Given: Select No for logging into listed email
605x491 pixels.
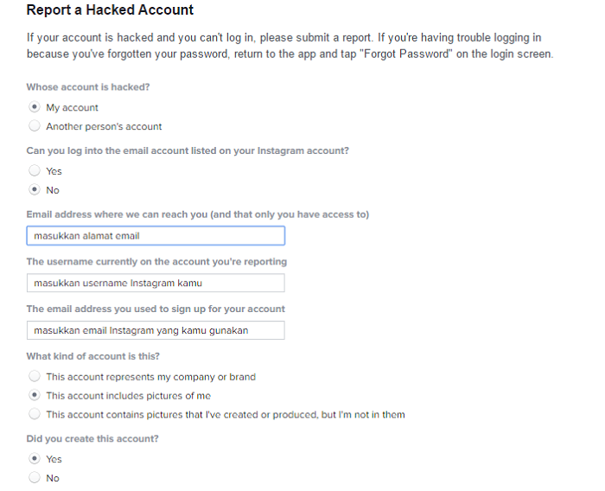Looking at the screenshot, I should click(35, 190).
